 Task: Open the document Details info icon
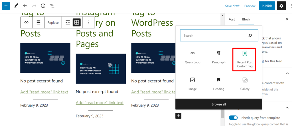pos(43,6)
